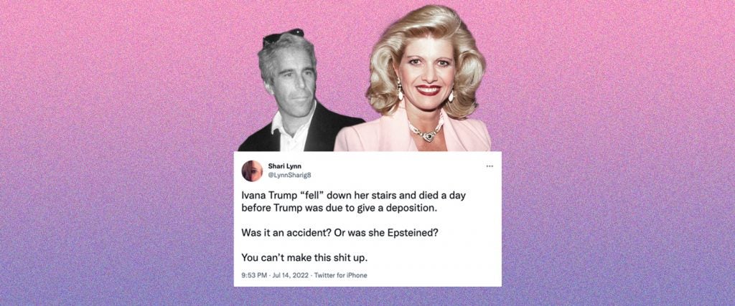Click the Shari Lynn profile avatar
The width and height of the screenshot is (735, 306).
pyautogui.click(x=252, y=171)
